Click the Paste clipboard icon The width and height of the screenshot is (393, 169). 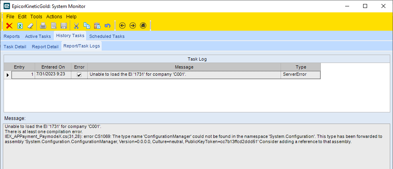(x=97, y=26)
